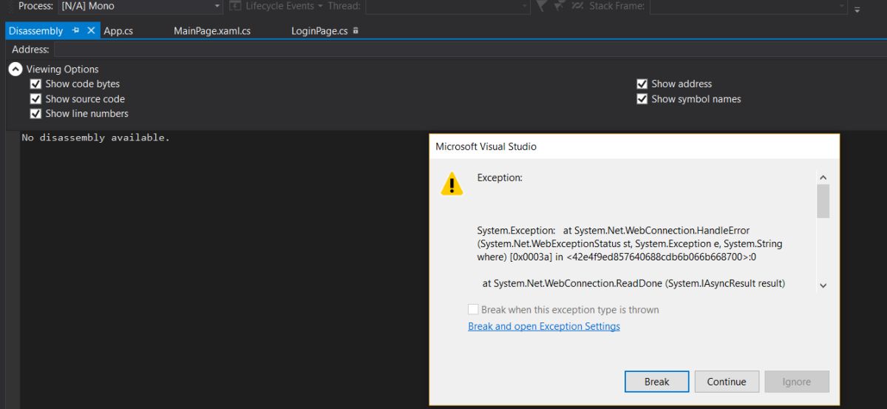The image size is (887, 409).
Task: Toggle Show line numbers checkbox
Action: pos(35,113)
